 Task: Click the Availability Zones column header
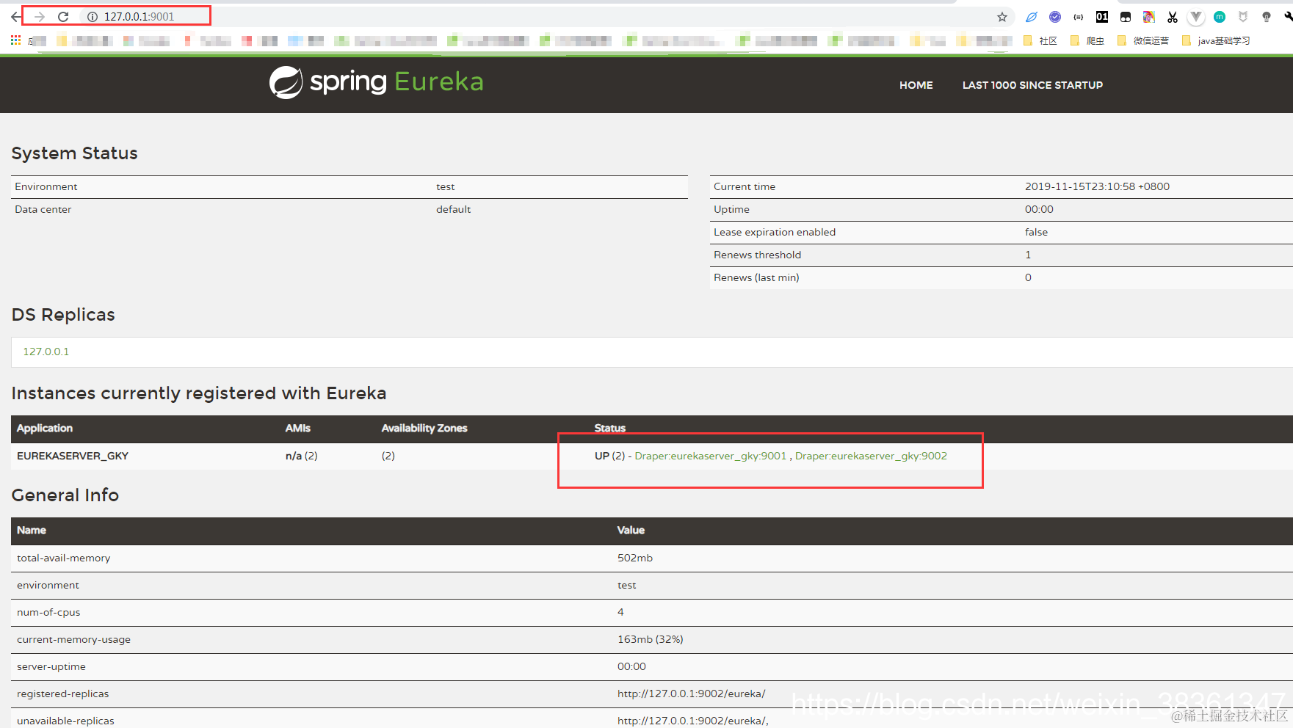point(424,428)
